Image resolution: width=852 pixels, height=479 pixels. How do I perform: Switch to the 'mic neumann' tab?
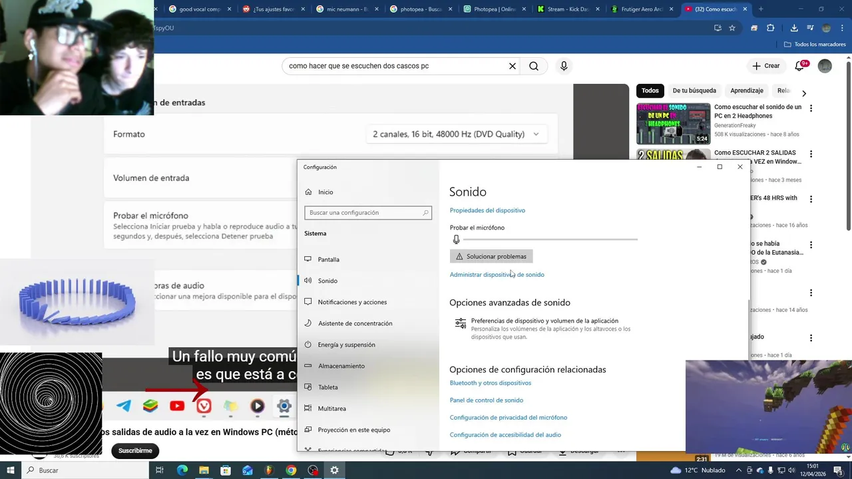(345, 9)
